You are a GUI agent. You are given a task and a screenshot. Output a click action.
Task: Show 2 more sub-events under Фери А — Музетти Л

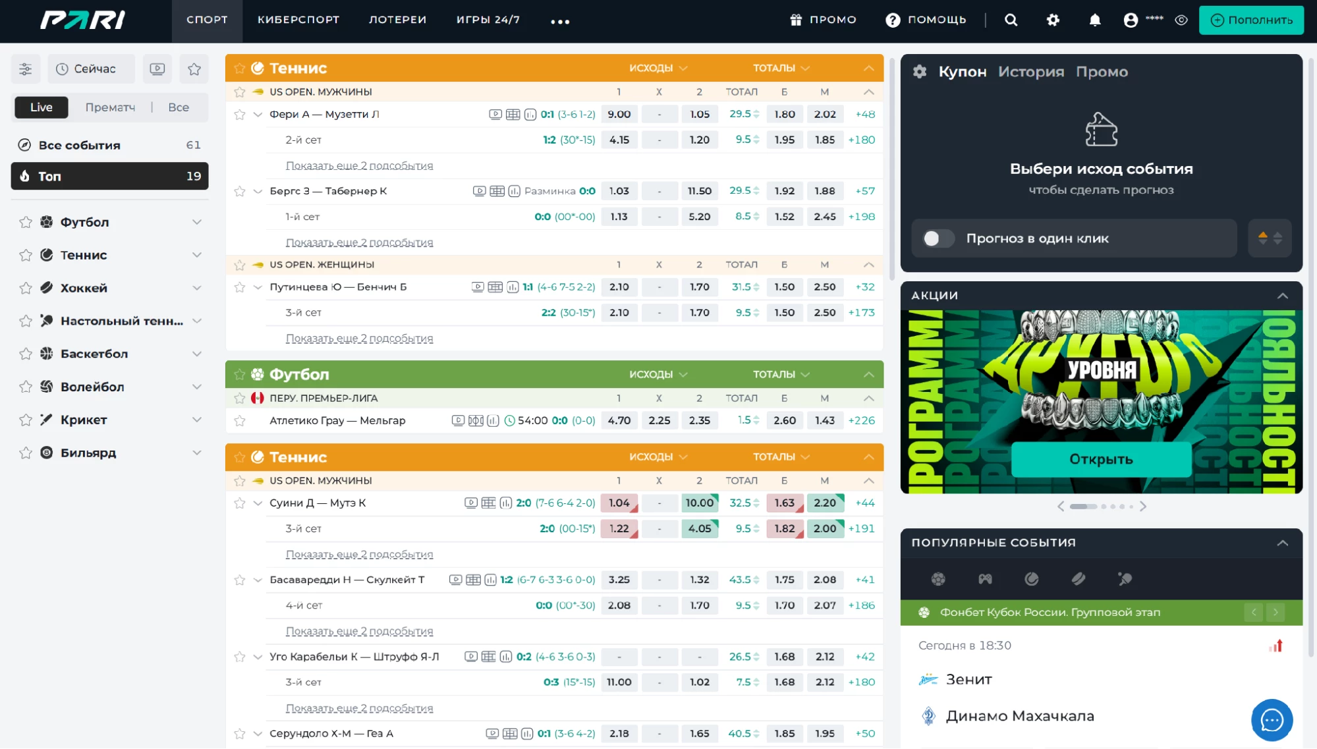pos(359,166)
